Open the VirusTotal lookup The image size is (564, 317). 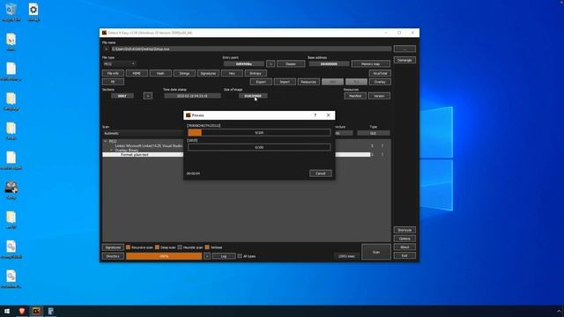pos(380,73)
